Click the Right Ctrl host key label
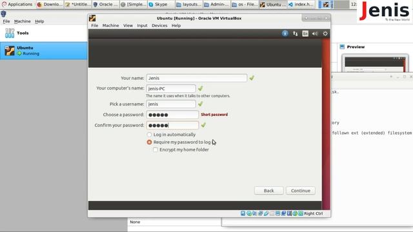 (x=314, y=213)
